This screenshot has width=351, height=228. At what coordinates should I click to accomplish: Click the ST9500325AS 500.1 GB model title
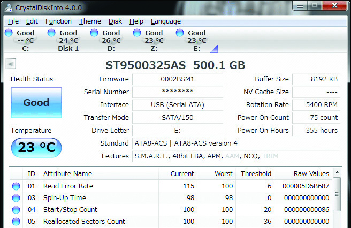tap(175, 65)
